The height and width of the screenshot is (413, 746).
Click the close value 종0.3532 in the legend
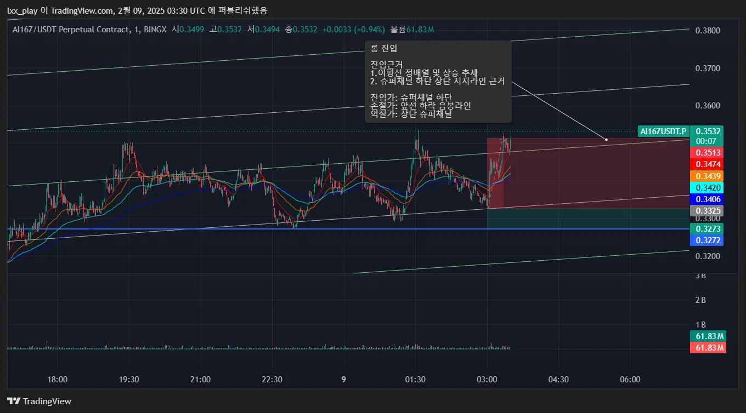click(x=301, y=29)
